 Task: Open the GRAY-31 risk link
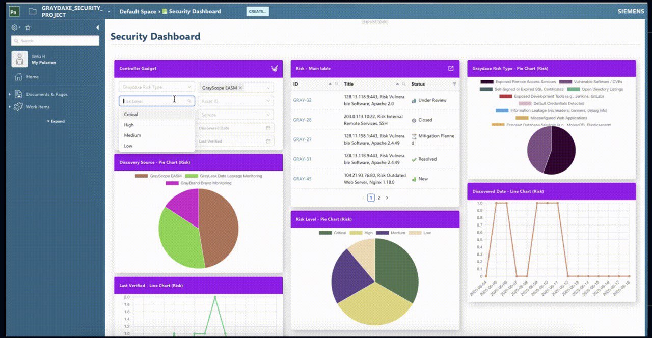302,159
